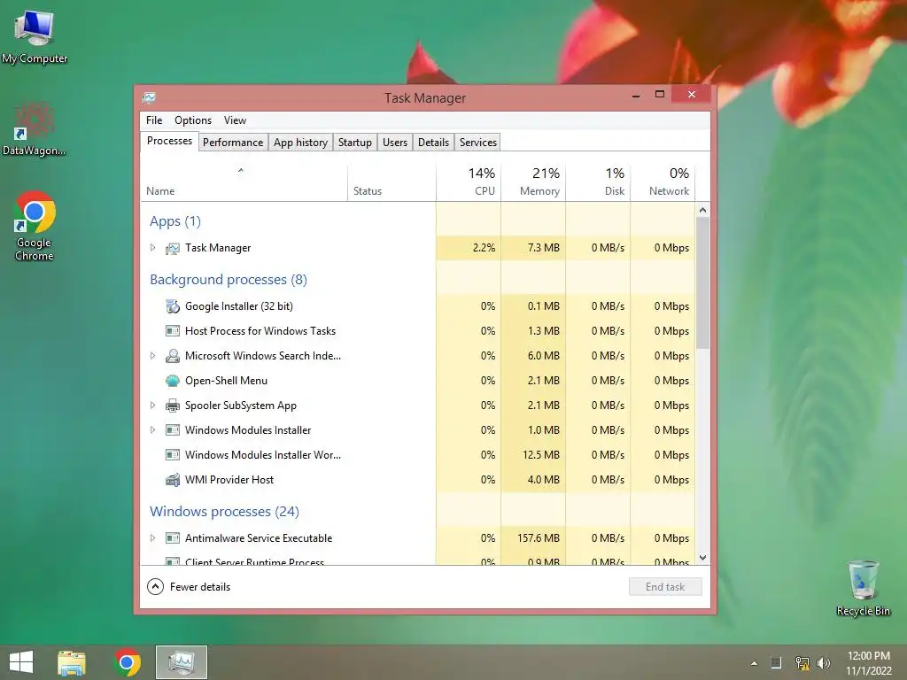
Task: Click the 2.2% CPU value
Action: pos(485,248)
